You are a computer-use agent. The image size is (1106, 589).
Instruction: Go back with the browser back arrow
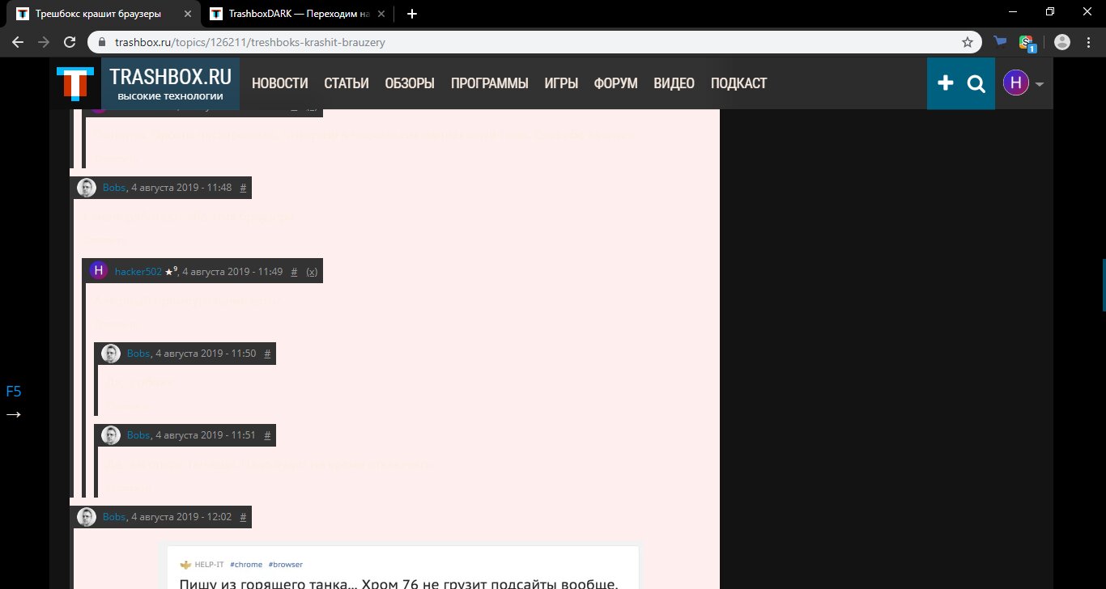click(18, 42)
